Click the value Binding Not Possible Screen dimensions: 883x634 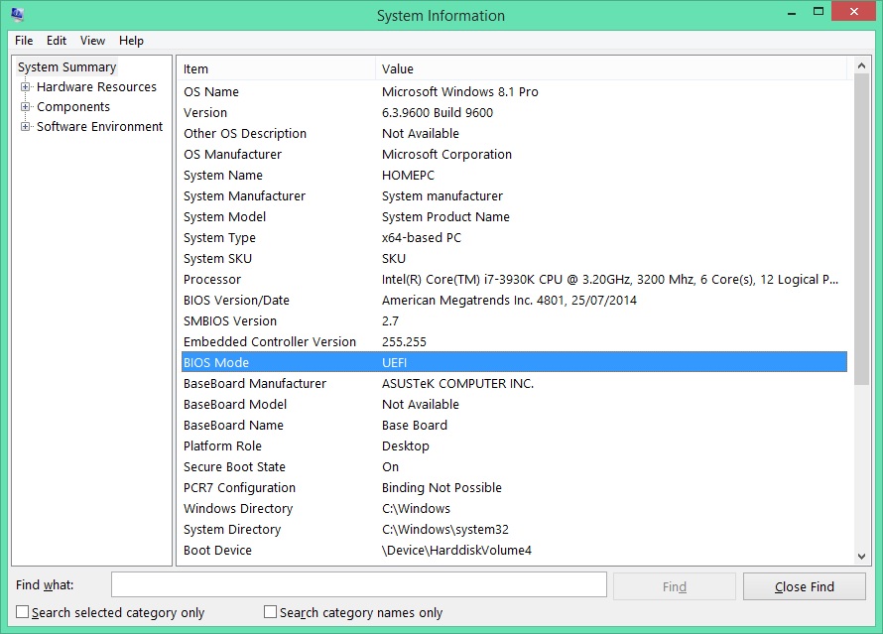[x=441, y=487]
